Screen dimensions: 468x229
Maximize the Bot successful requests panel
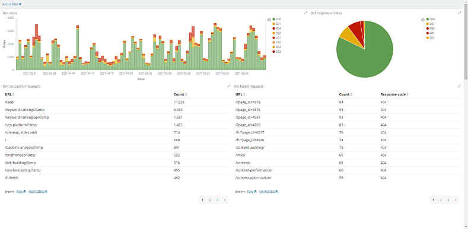point(228,86)
